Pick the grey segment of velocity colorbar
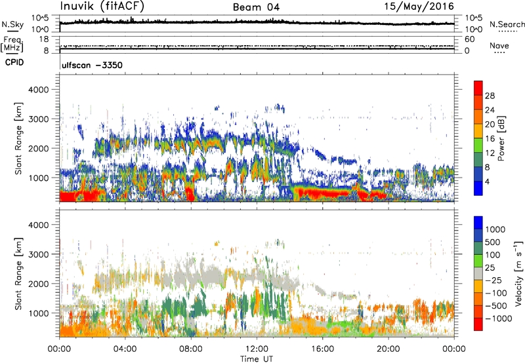Image resolution: width=525 pixels, height=363 pixels. tap(478, 273)
